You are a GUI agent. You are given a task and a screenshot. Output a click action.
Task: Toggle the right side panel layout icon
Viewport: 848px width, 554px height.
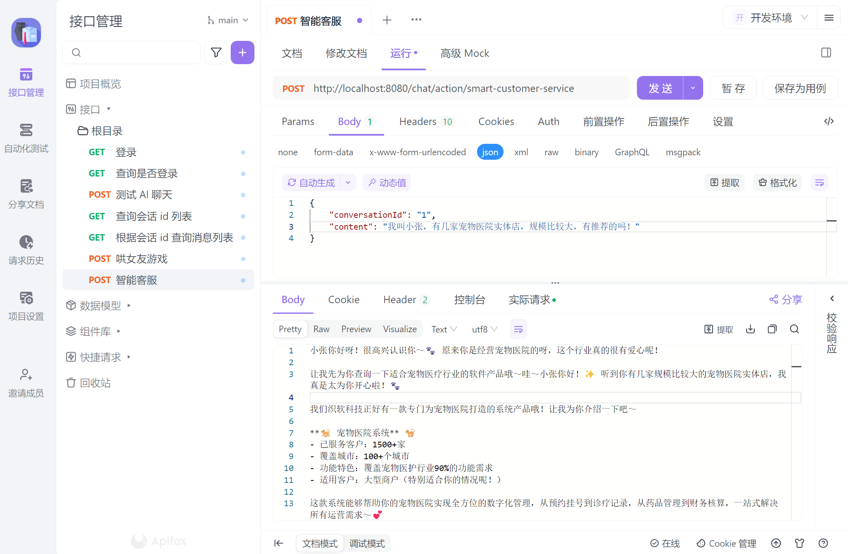tap(826, 53)
